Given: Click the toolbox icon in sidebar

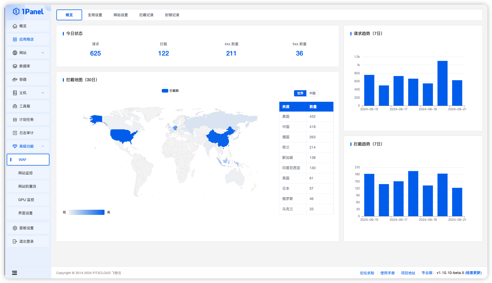Looking at the screenshot, I should (15, 106).
